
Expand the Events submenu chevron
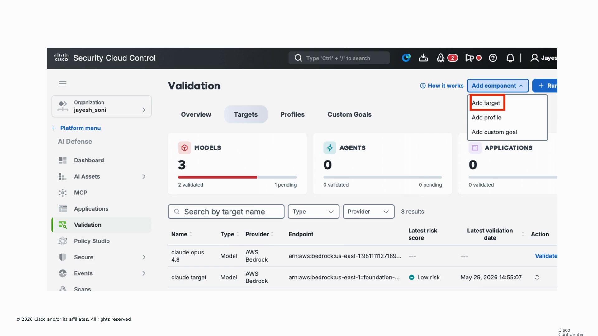(x=144, y=273)
